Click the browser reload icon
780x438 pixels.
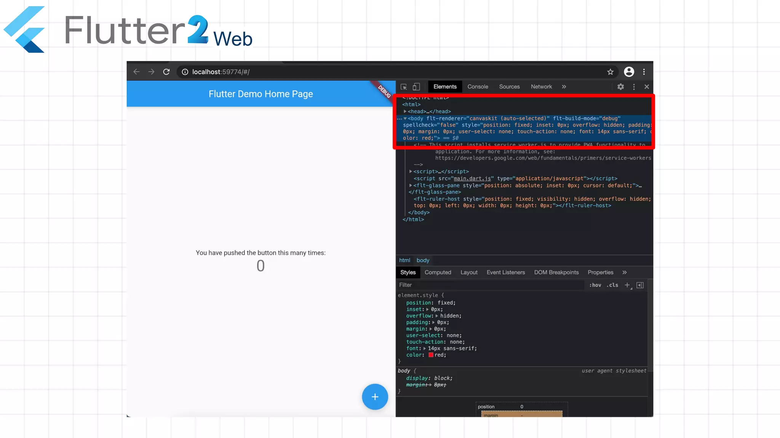click(x=166, y=72)
